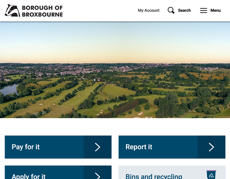Click the Borough of Broxbourne wordmark

coord(42,11)
